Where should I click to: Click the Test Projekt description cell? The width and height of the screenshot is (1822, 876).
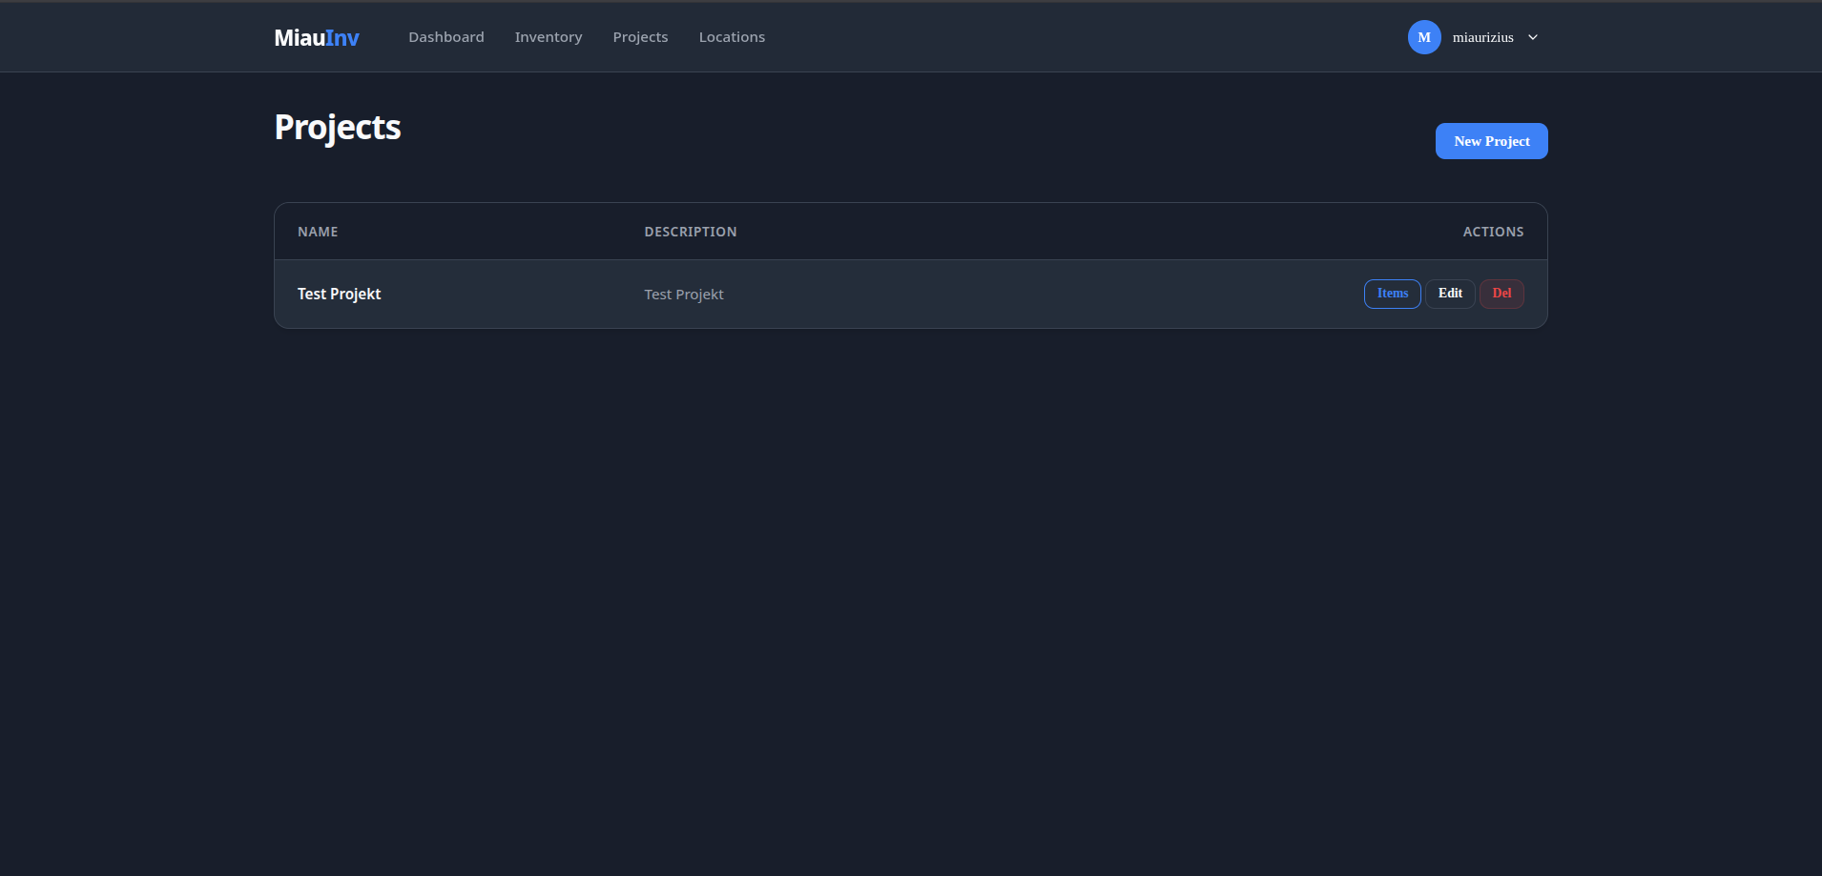pyautogui.click(x=684, y=295)
